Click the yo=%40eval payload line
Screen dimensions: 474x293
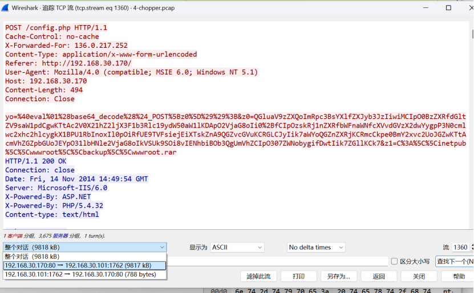[236, 117]
